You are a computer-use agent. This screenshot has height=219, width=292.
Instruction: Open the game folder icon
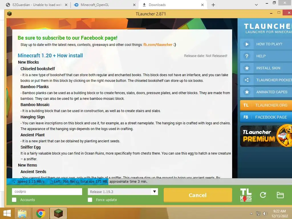280,195
